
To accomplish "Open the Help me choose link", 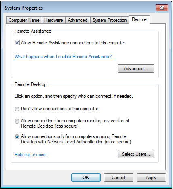I will click(x=30, y=155).
